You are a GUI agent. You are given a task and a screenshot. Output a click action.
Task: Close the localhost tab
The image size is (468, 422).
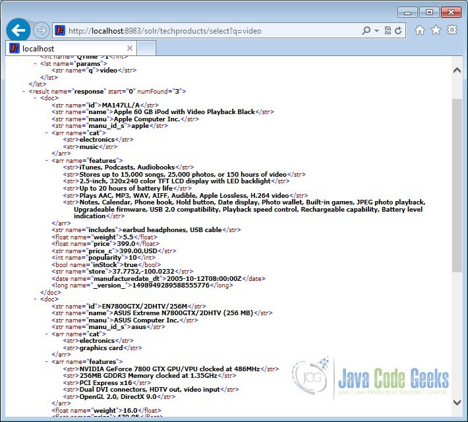click(130, 48)
